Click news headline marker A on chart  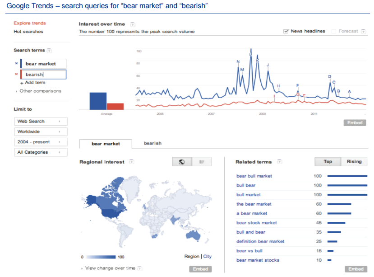pyautogui.click(x=350, y=91)
